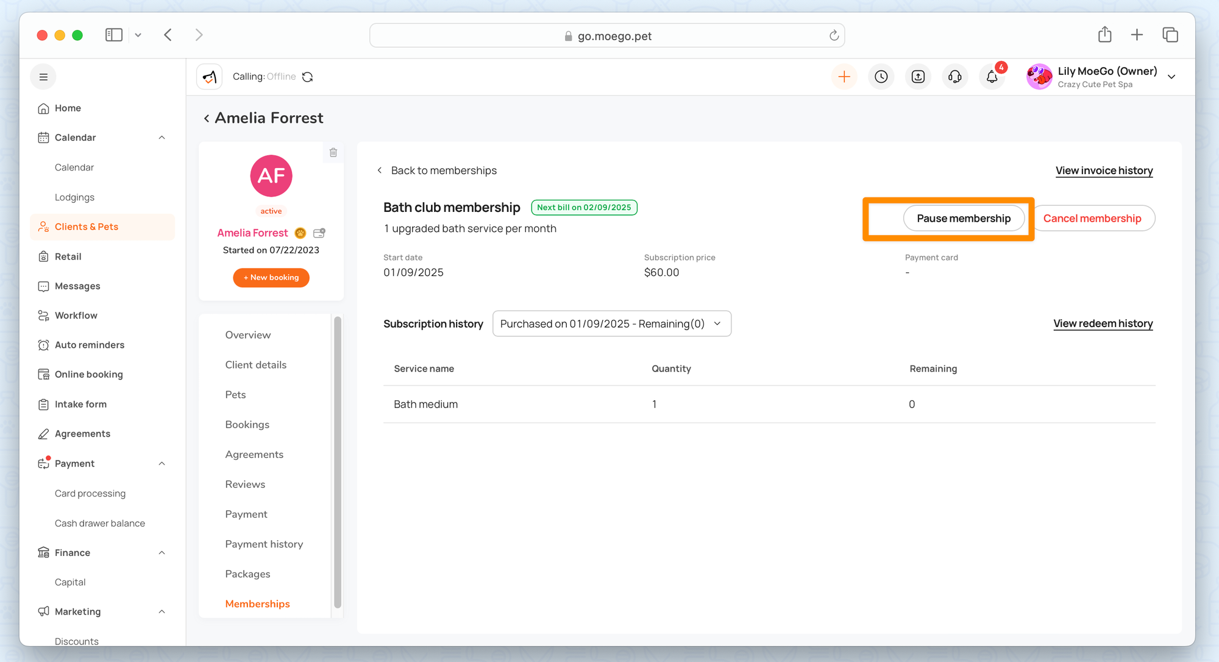Open the Subscription history purchase dropdown
The width and height of the screenshot is (1219, 662).
611,324
